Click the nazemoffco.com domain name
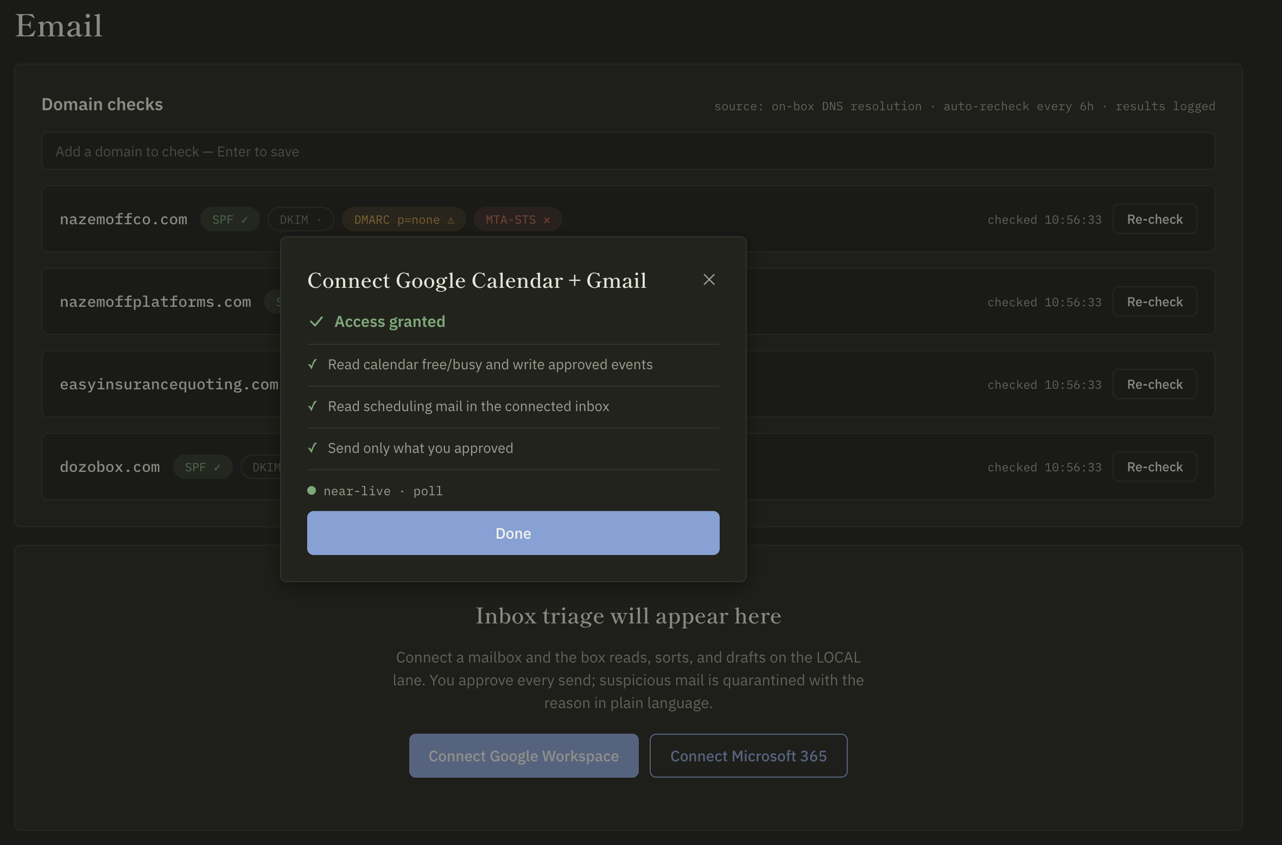 [x=123, y=219]
